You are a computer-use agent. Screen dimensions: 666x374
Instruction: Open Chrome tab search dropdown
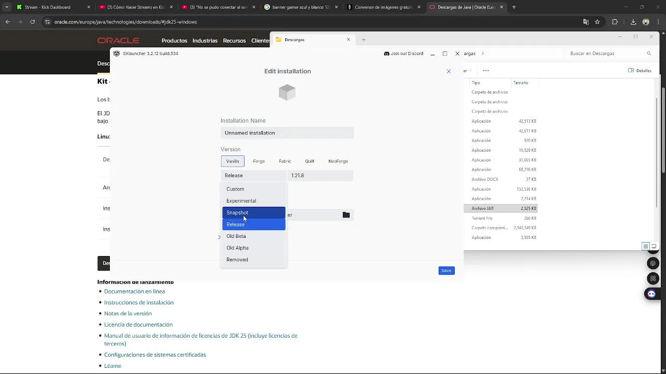(6, 7)
